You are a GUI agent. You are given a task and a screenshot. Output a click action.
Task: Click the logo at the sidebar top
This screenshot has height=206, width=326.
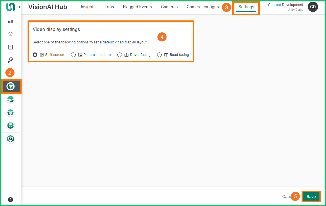(10, 7)
